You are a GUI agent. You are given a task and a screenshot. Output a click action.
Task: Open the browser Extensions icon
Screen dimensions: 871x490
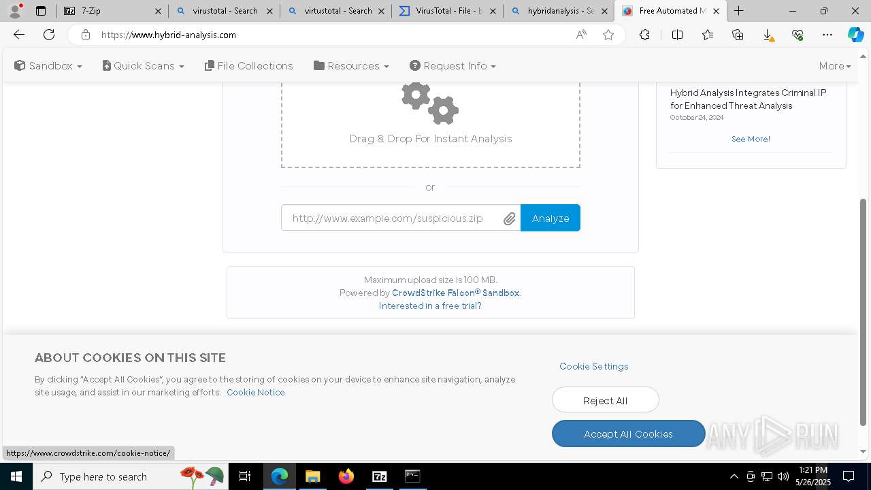point(644,35)
